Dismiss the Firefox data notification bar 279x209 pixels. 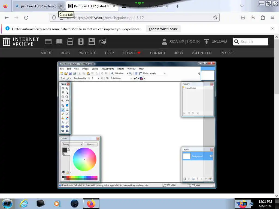[272, 28]
